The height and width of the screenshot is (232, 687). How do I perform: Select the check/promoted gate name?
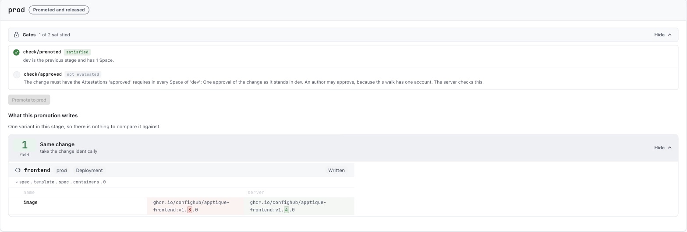42,52
